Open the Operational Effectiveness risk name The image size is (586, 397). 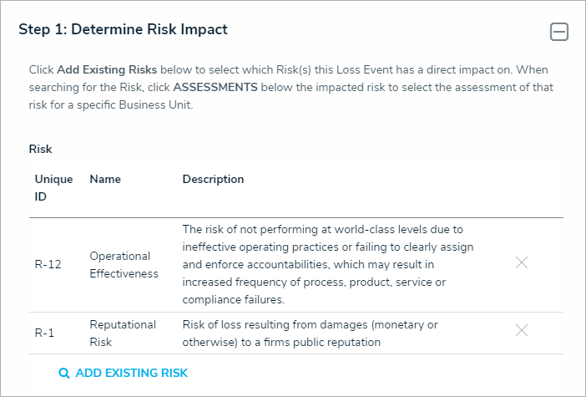(124, 264)
